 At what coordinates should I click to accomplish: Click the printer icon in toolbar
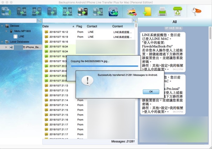point(162,11)
